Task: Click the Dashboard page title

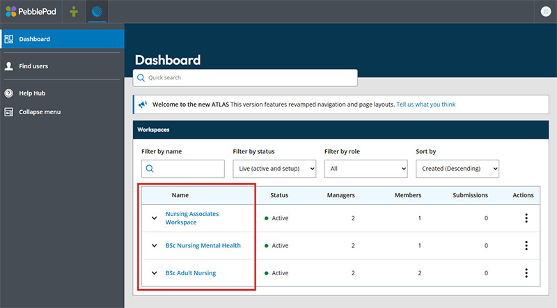Action: coord(168,60)
